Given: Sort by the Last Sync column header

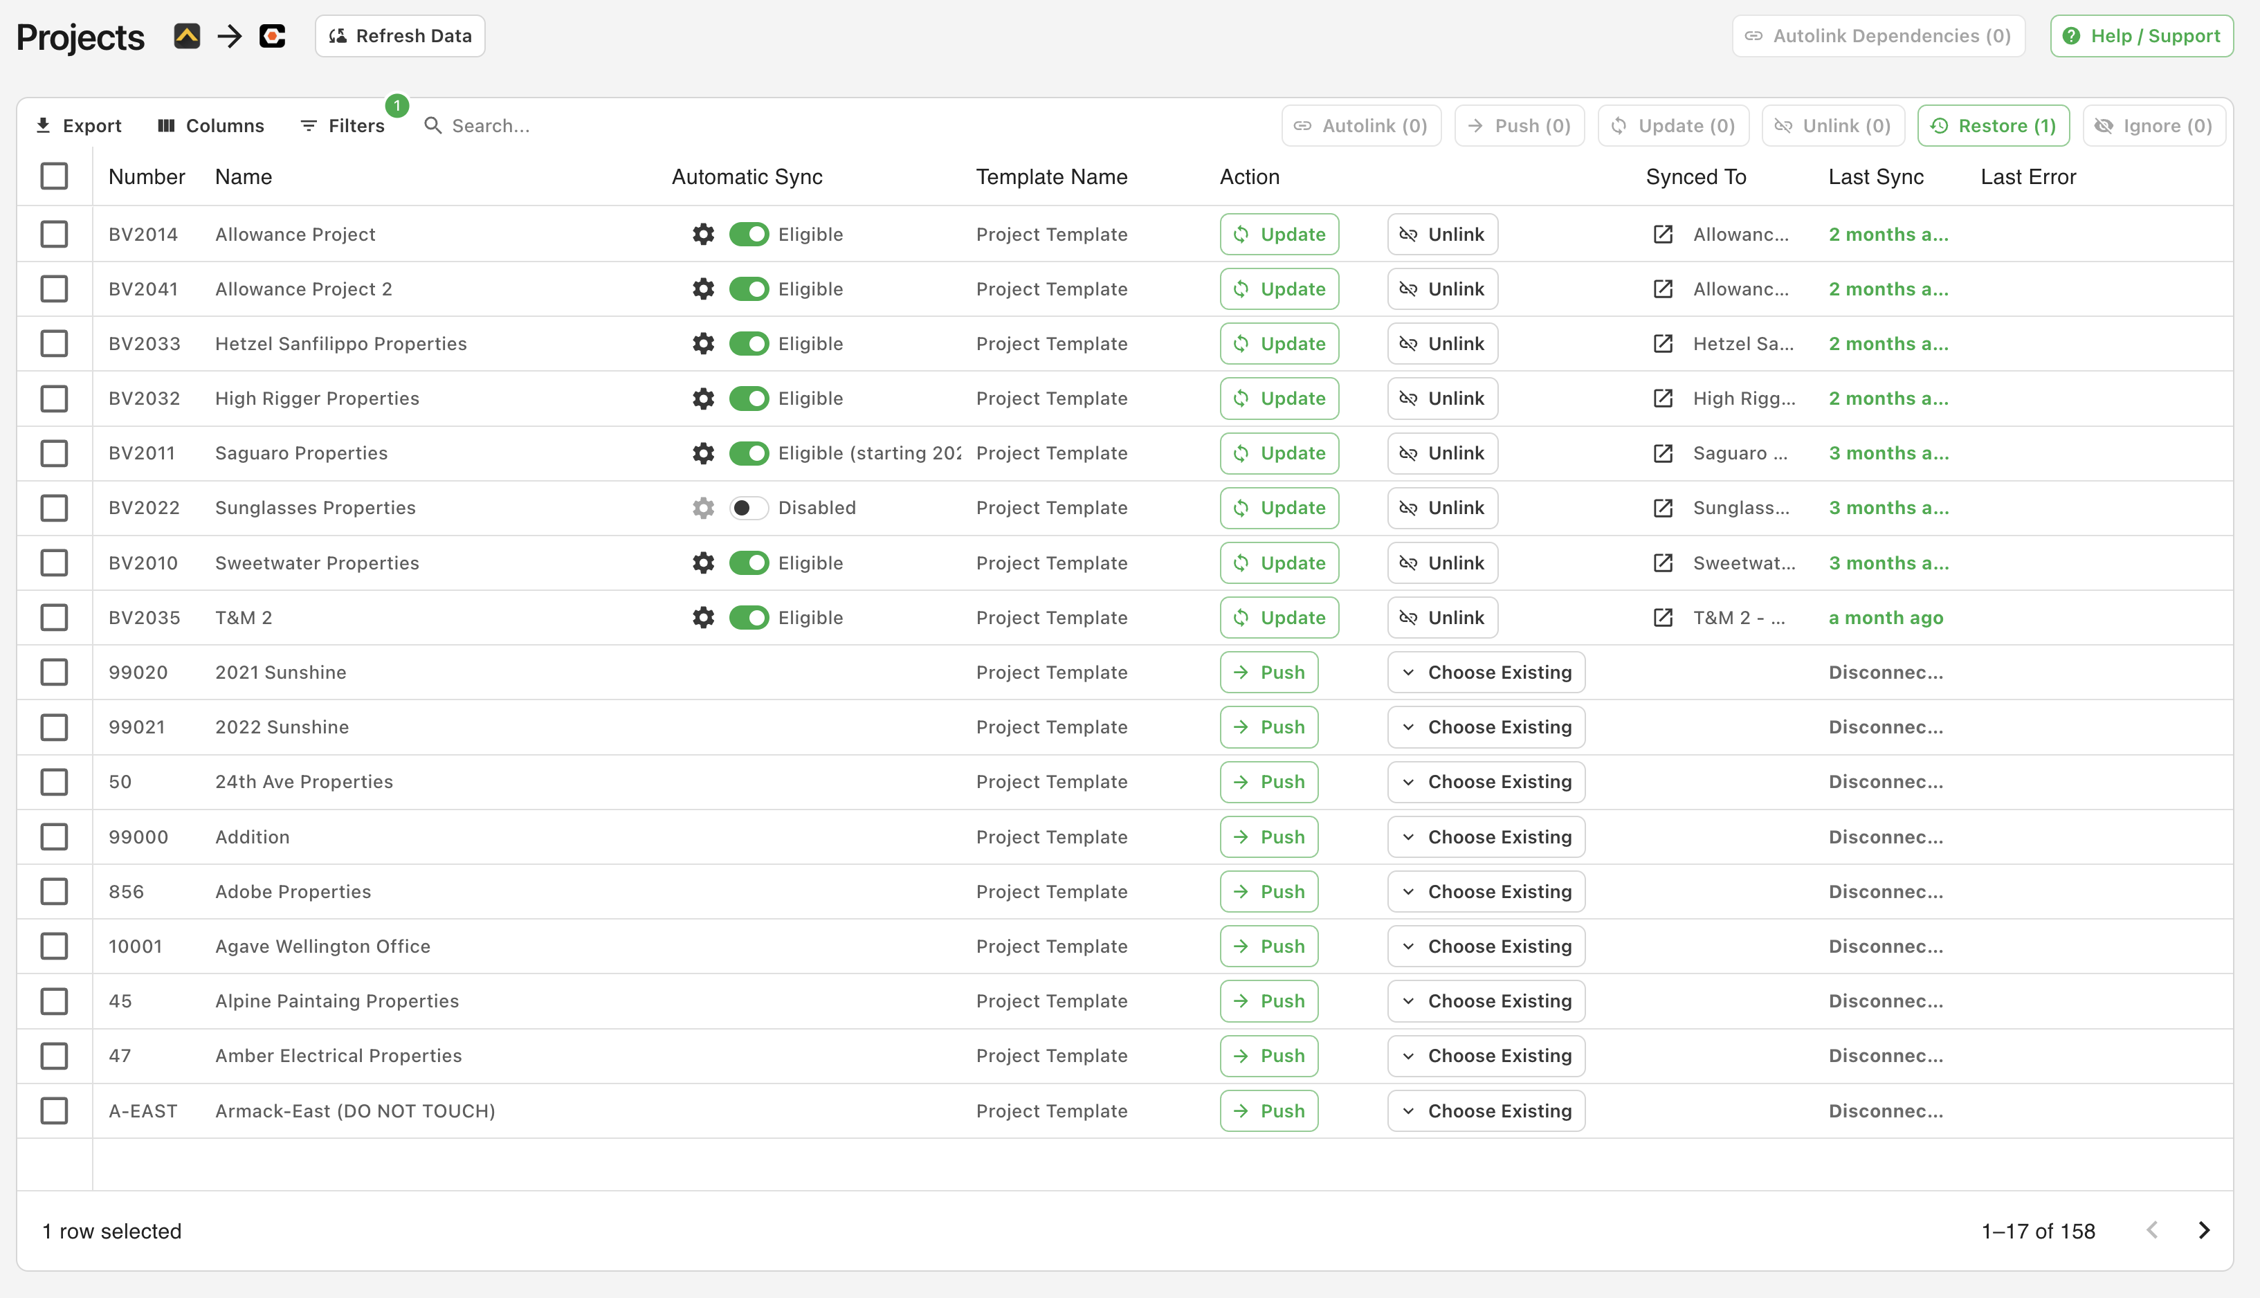Looking at the screenshot, I should 1876,176.
